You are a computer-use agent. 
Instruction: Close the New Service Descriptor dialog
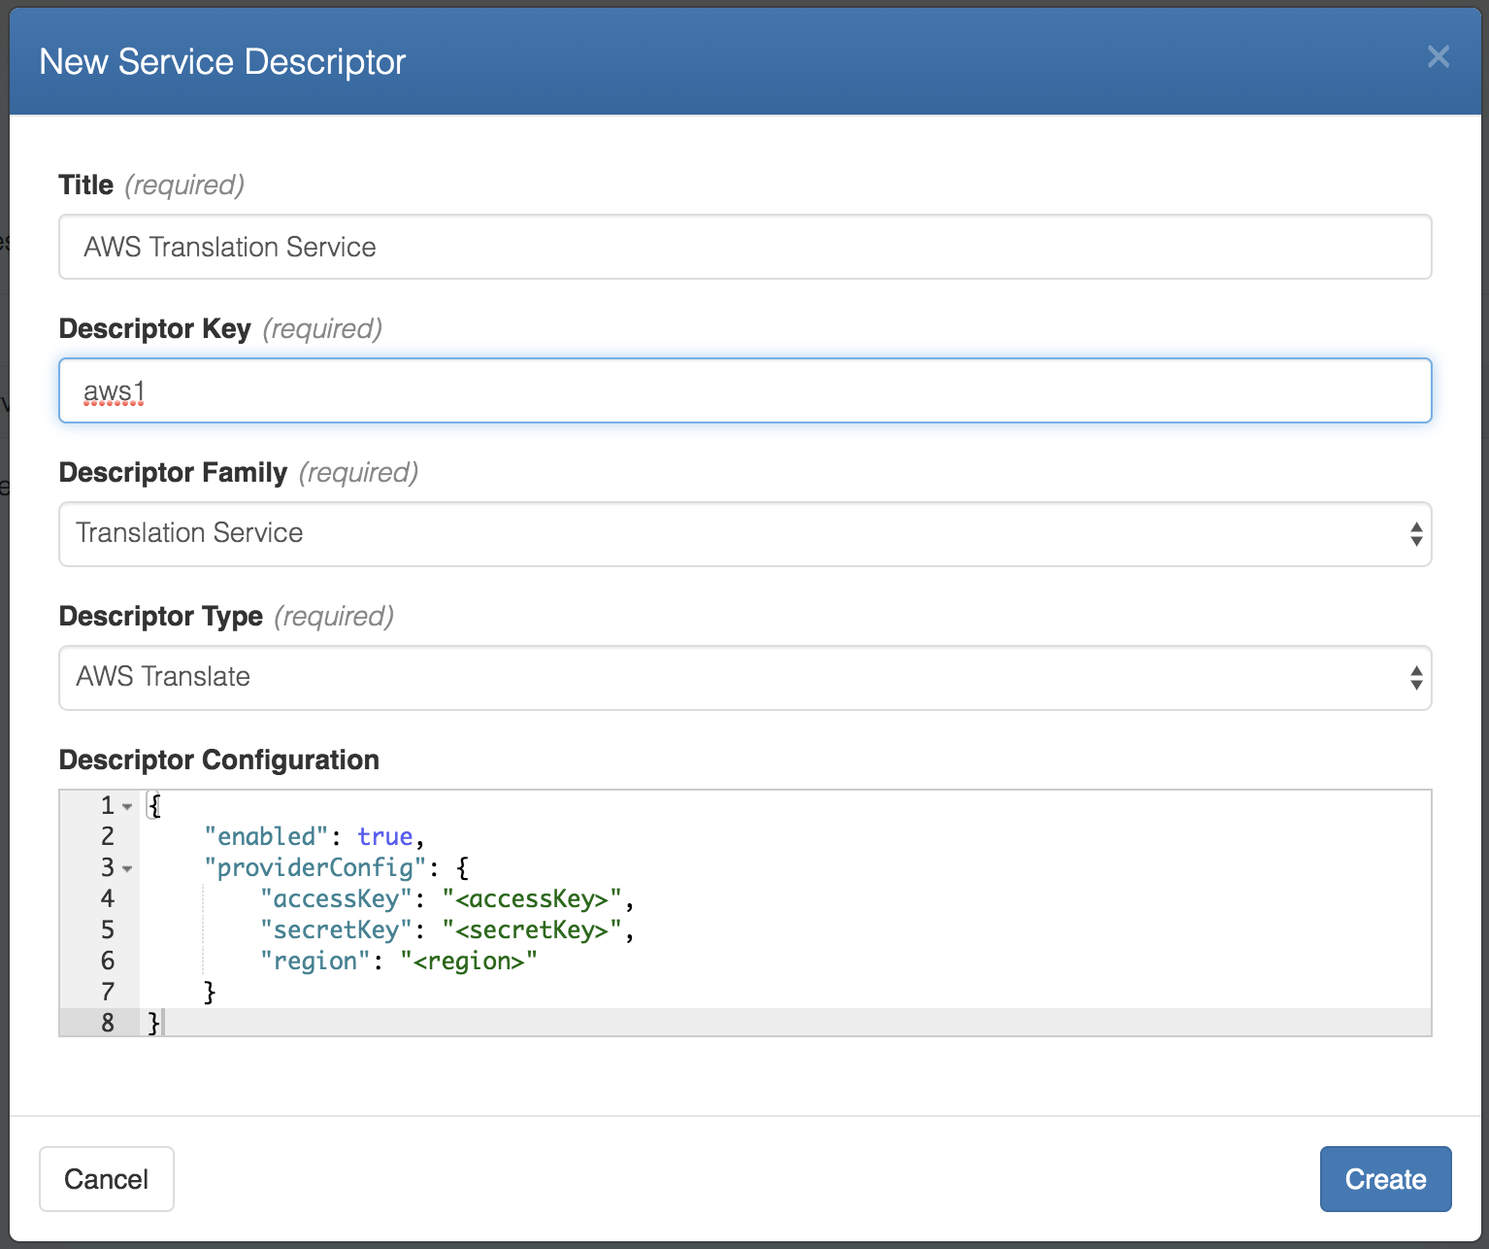[1438, 57]
